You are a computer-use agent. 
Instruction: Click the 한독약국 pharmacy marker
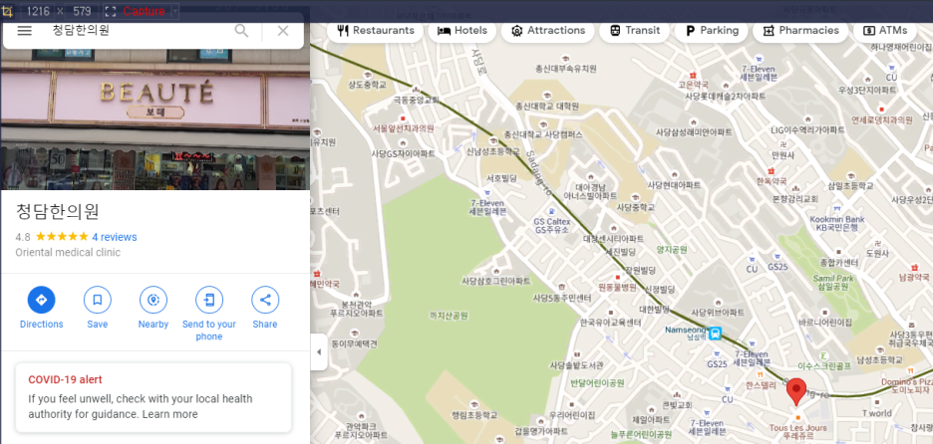pos(772,170)
